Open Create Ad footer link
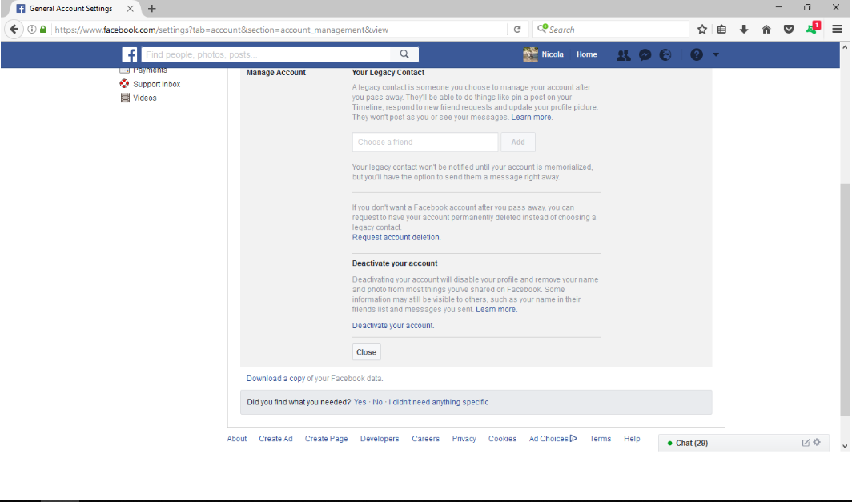Viewport: 852px width, 502px height. point(275,439)
